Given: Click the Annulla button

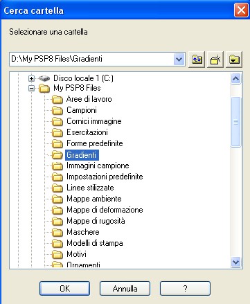Looking at the screenshot, I should (x=125, y=288).
